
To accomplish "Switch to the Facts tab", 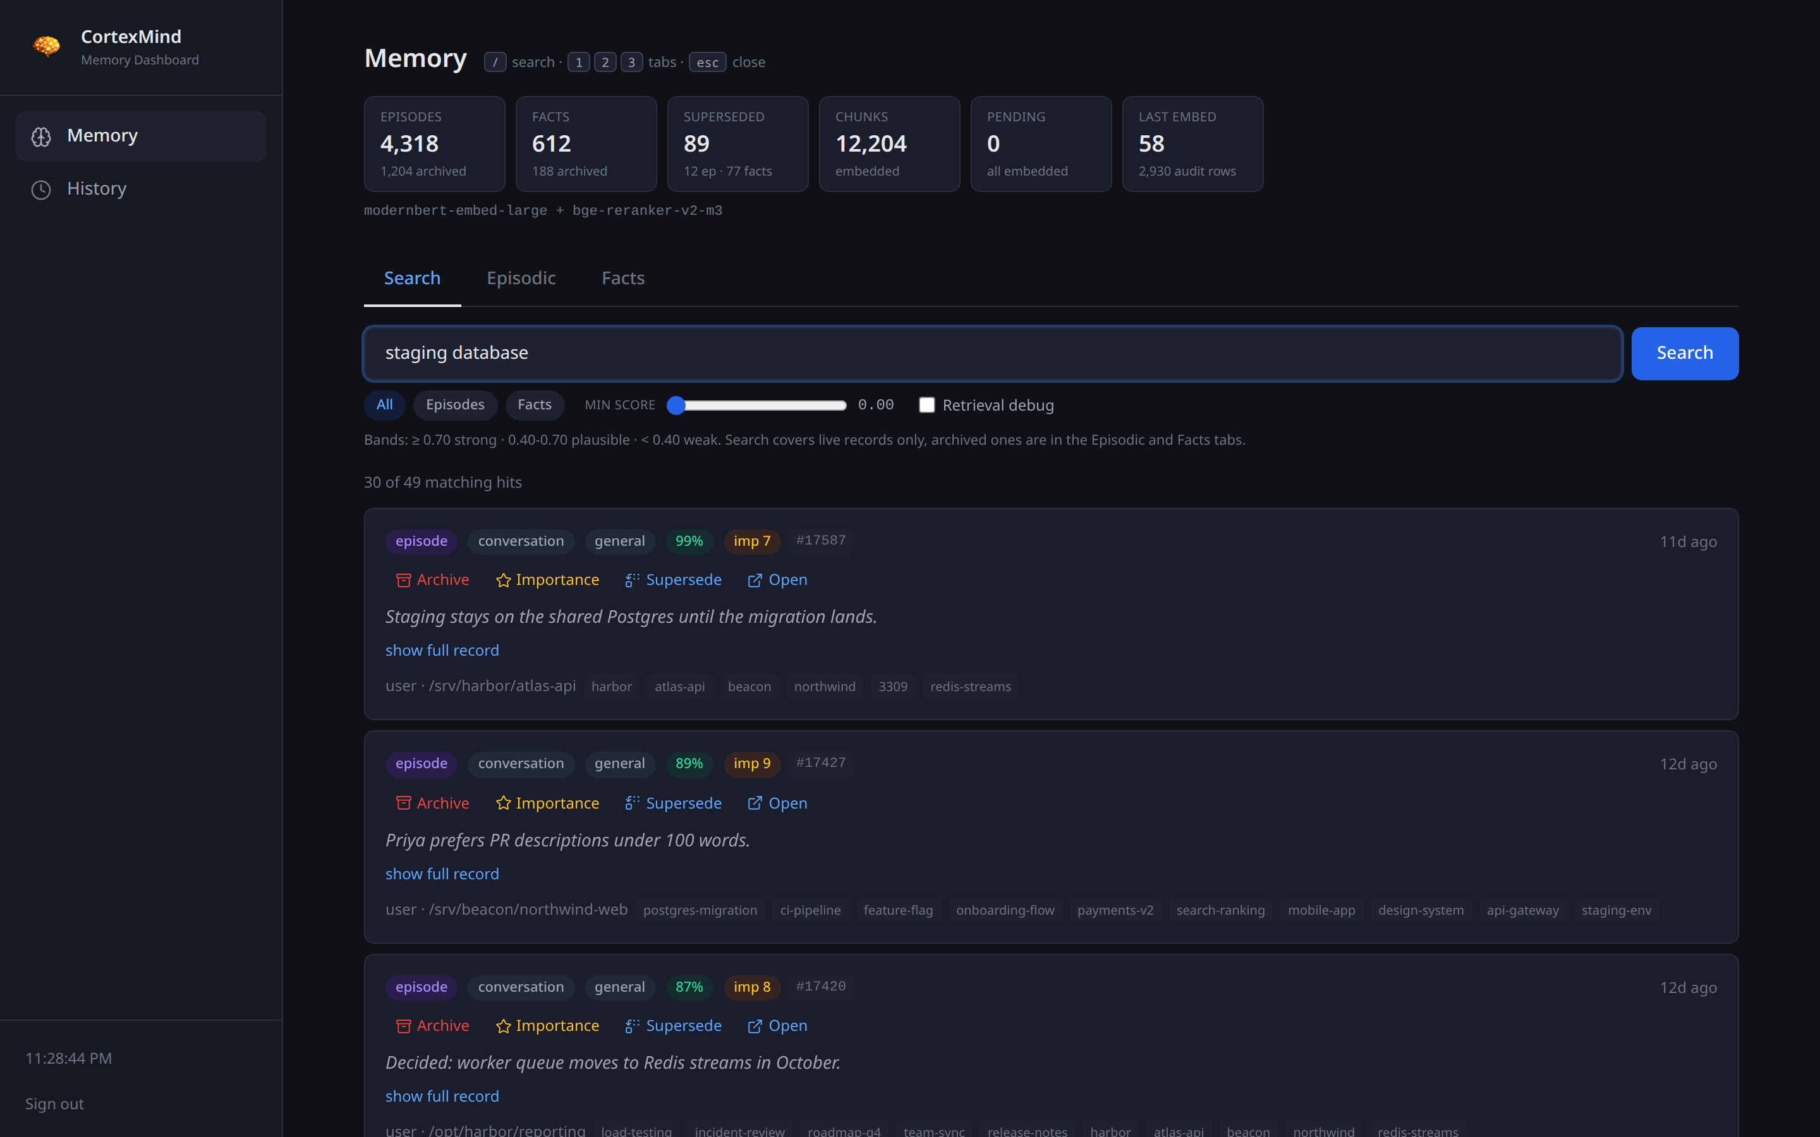I will 622,278.
